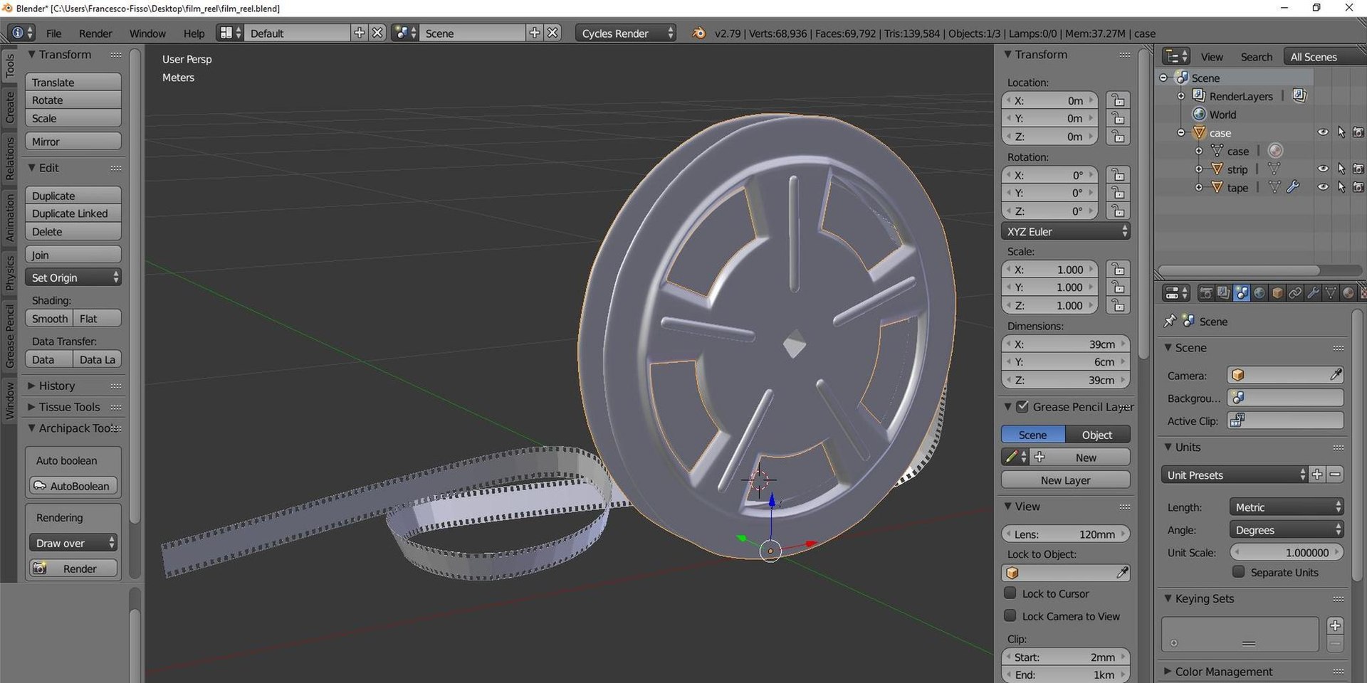The height and width of the screenshot is (683, 1367).
Task: Open the Modifiers properties tab (wrench icon)
Action: point(1313,293)
